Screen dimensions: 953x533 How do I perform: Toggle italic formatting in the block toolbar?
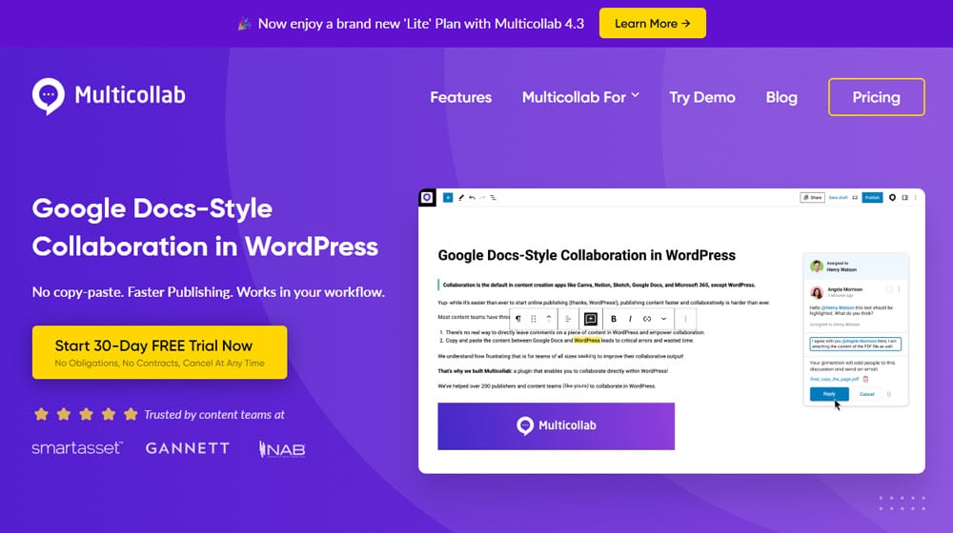point(630,319)
